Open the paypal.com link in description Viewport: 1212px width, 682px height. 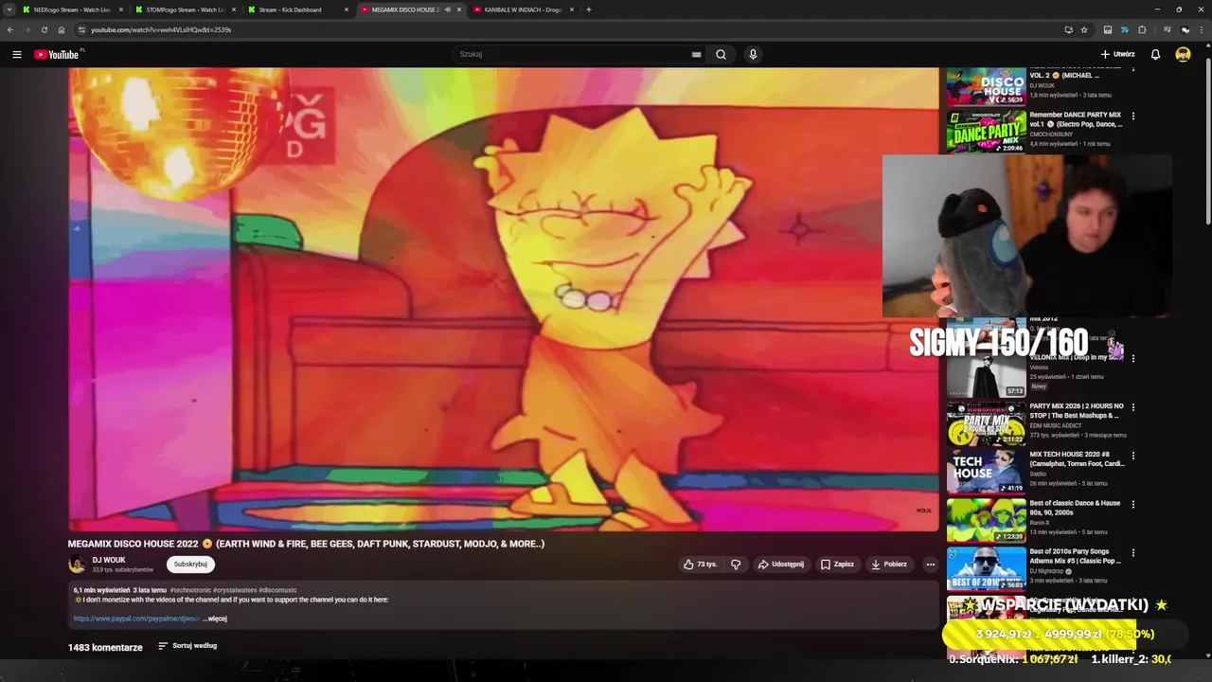pos(137,619)
